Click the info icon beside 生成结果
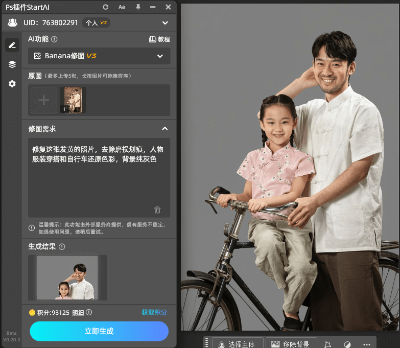Viewport: 400px width, 348px height. coord(62,247)
